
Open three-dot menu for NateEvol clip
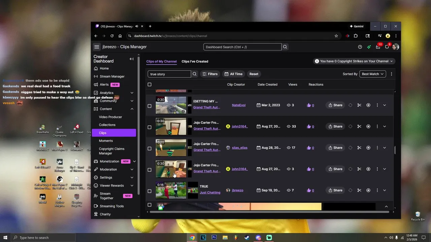(377, 105)
